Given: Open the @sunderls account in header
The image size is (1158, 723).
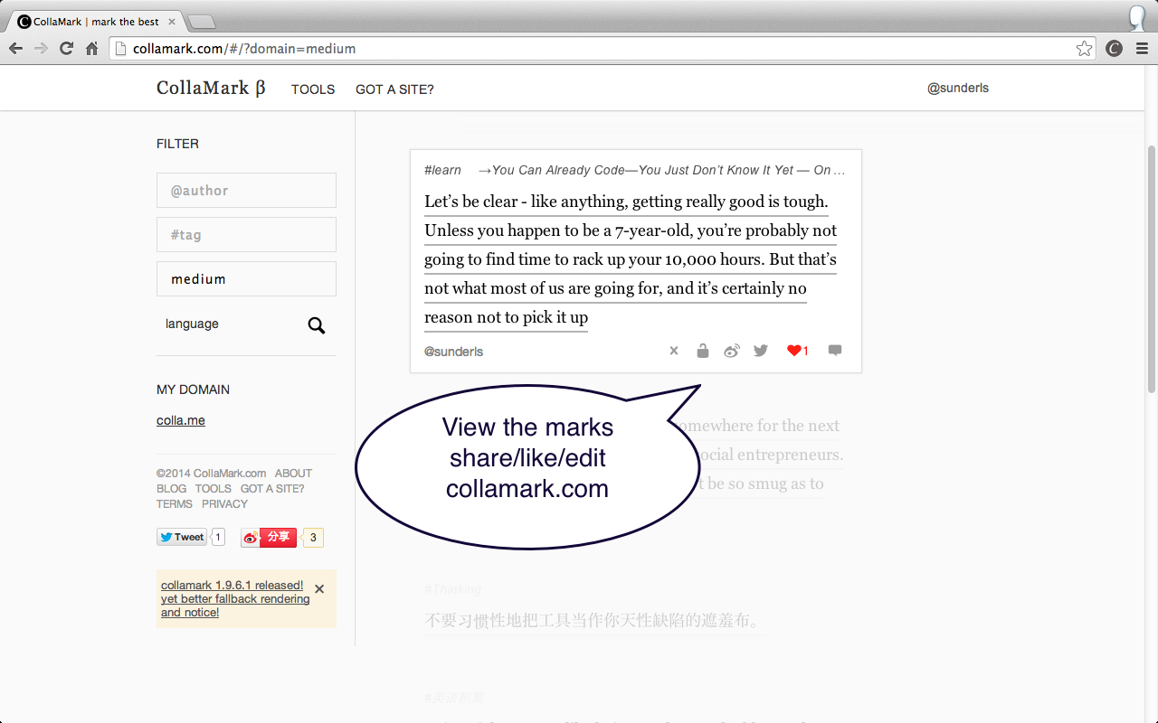Looking at the screenshot, I should (958, 88).
